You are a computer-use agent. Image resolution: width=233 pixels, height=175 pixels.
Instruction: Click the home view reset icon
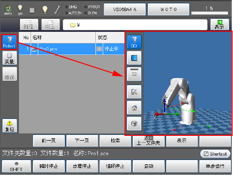[134, 108]
